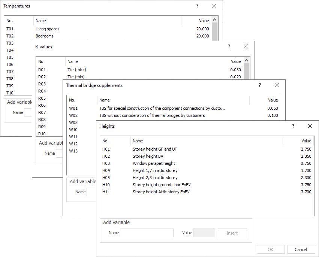The image size is (319, 257).
Task: Click value 2.300 of H05
Action: (x=306, y=178)
